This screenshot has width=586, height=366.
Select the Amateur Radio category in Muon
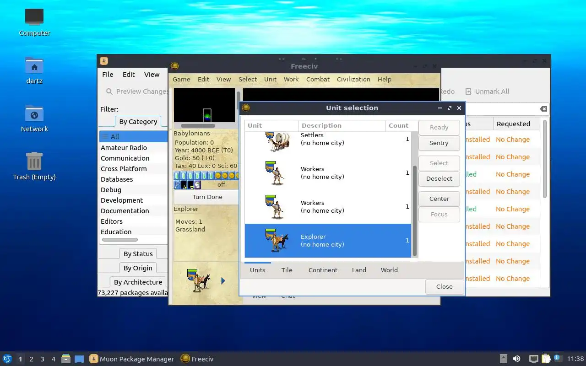pos(133,148)
